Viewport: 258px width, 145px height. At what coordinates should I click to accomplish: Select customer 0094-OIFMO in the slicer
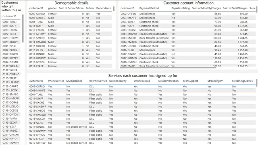point(11,62)
